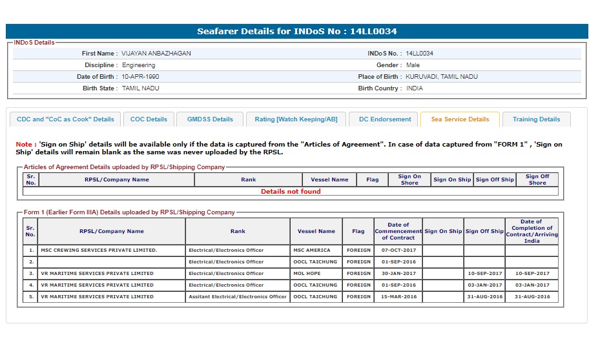Viewport: 609px width, 337px height.
Task: Click the MOL HOPE vessel name cell
Action: 307,274
